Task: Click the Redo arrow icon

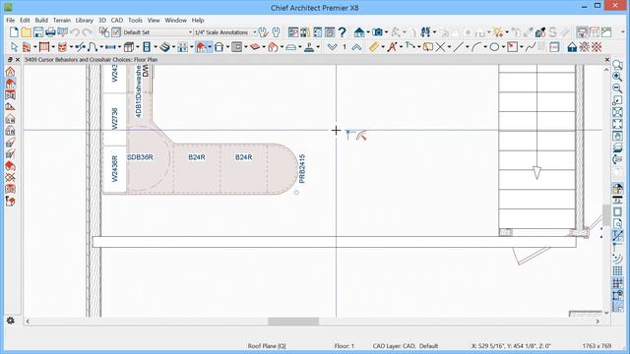Action: point(87,32)
